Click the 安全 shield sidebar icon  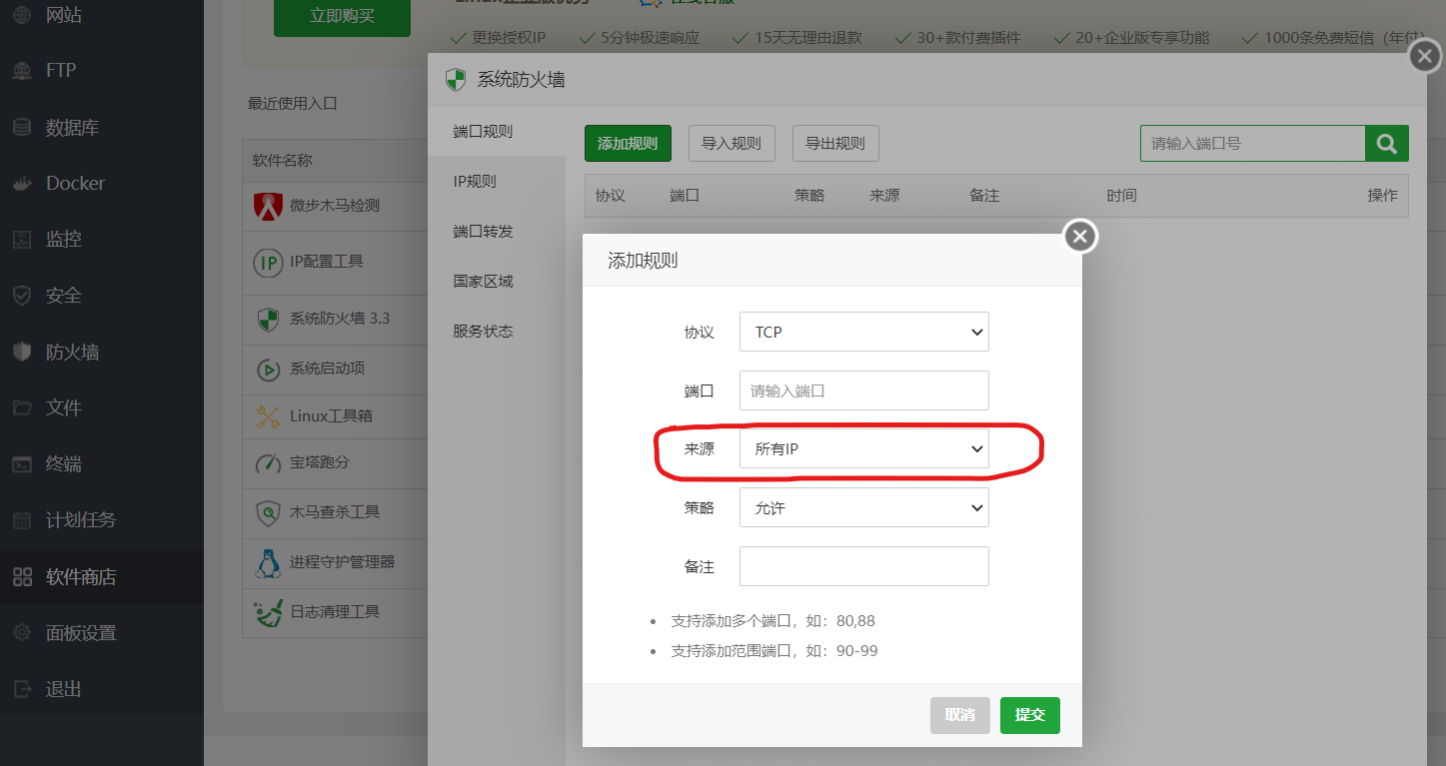22,296
